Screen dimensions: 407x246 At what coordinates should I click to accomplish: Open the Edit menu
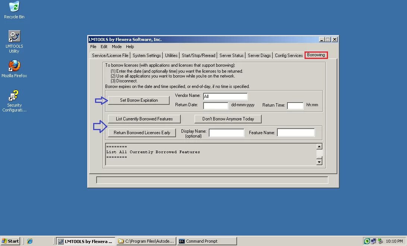[104, 47]
